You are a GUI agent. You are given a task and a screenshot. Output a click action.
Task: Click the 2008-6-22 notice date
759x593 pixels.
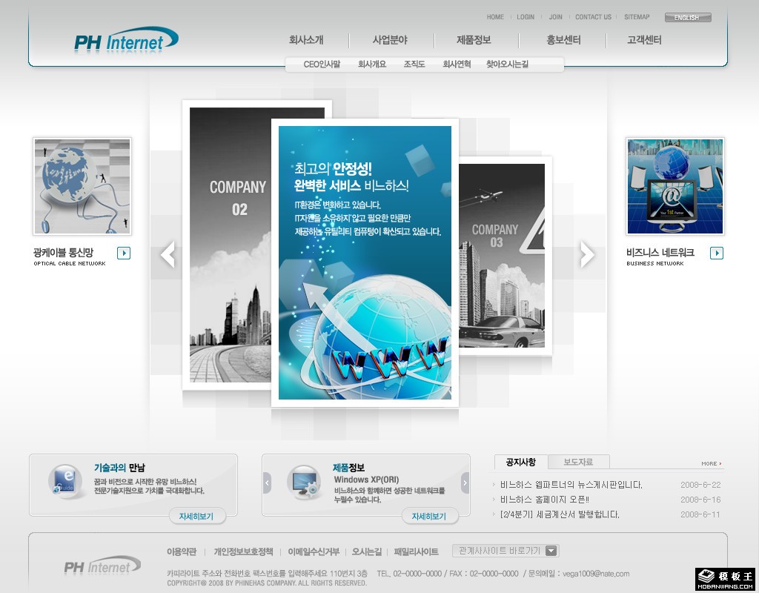coord(700,485)
